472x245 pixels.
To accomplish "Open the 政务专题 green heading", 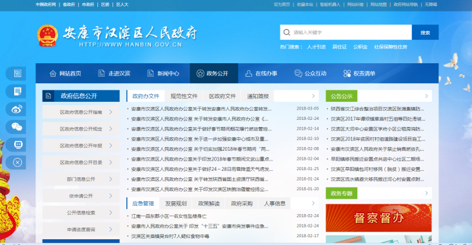I will pyautogui.click(x=341, y=193).
